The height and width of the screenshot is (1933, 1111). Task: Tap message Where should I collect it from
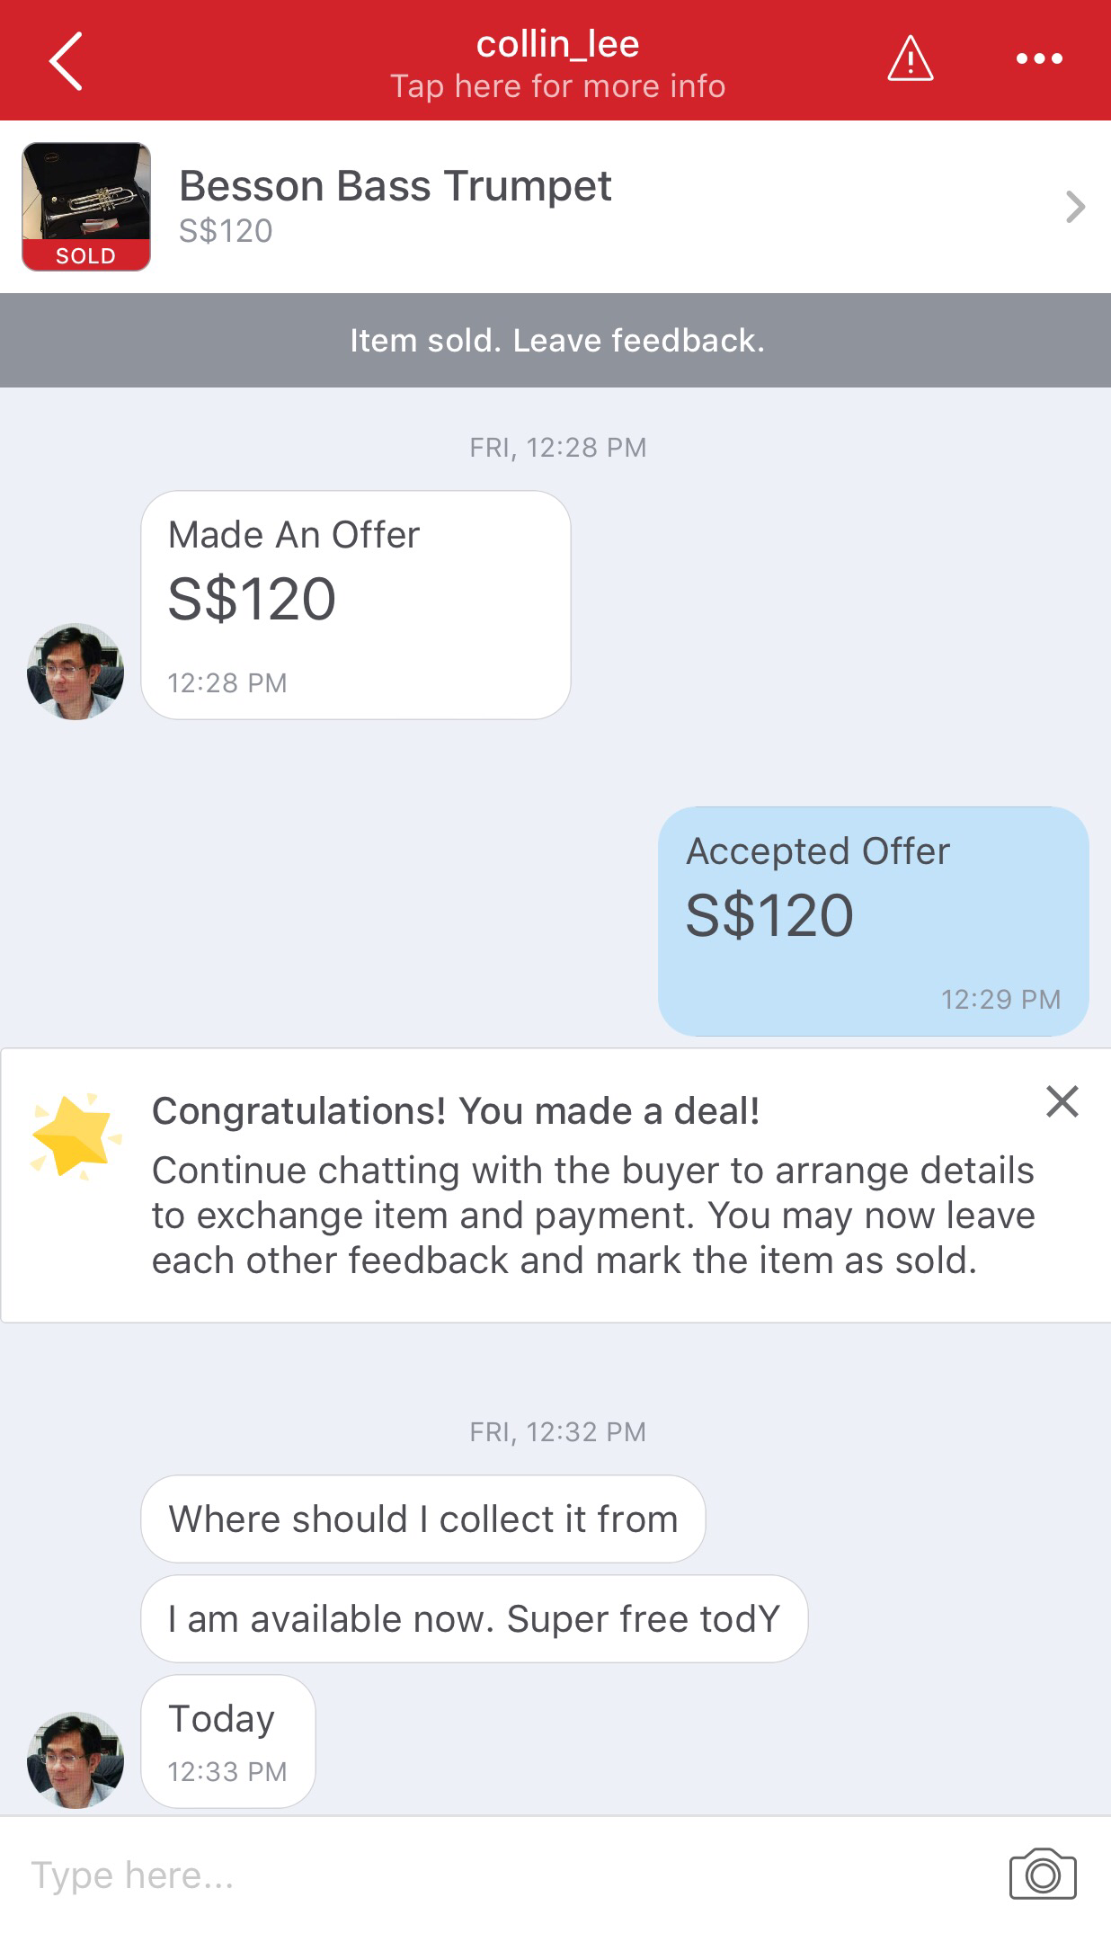(x=422, y=1519)
